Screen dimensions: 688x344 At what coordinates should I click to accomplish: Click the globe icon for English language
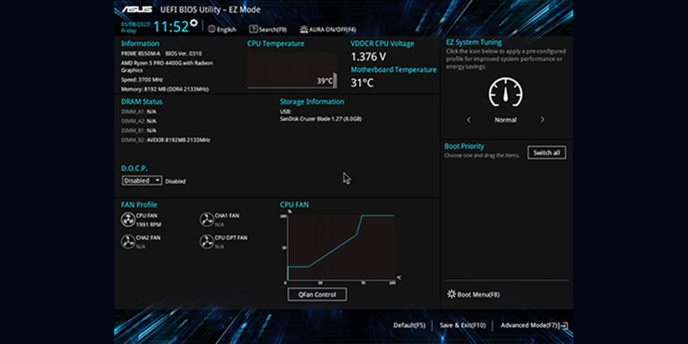[212, 30]
